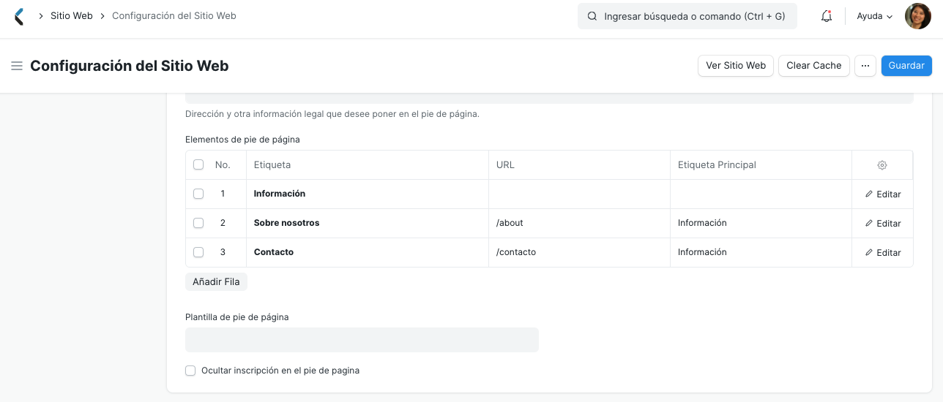Image resolution: width=943 pixels, height=402 pixels.
Task: Click the URL column header
Action: click(x=579, y=164)
